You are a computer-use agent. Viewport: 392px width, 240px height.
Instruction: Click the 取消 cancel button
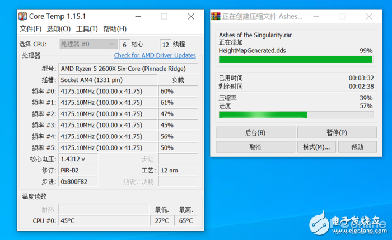click(x=255, y=147)
